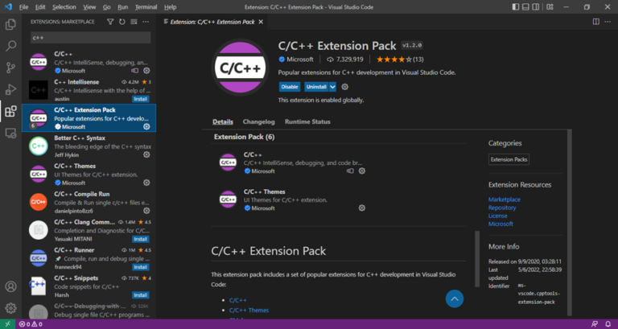Open the Terminal menu
The width and height of the screenshot is (618, 329).
pos(146,6)
